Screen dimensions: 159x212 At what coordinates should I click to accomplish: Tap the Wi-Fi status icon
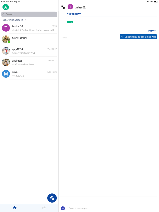tap(147, 2)
